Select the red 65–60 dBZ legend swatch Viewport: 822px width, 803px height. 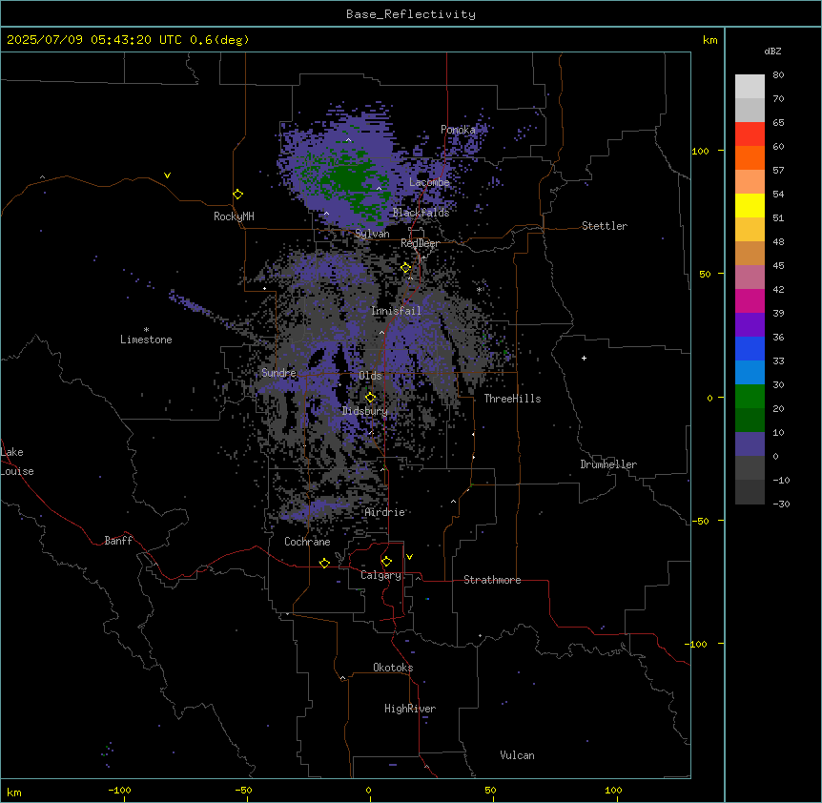(750, 134)
